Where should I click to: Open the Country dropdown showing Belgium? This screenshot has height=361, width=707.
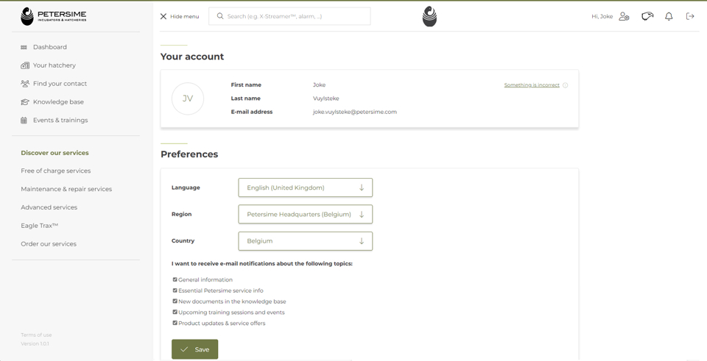(305, 241)
